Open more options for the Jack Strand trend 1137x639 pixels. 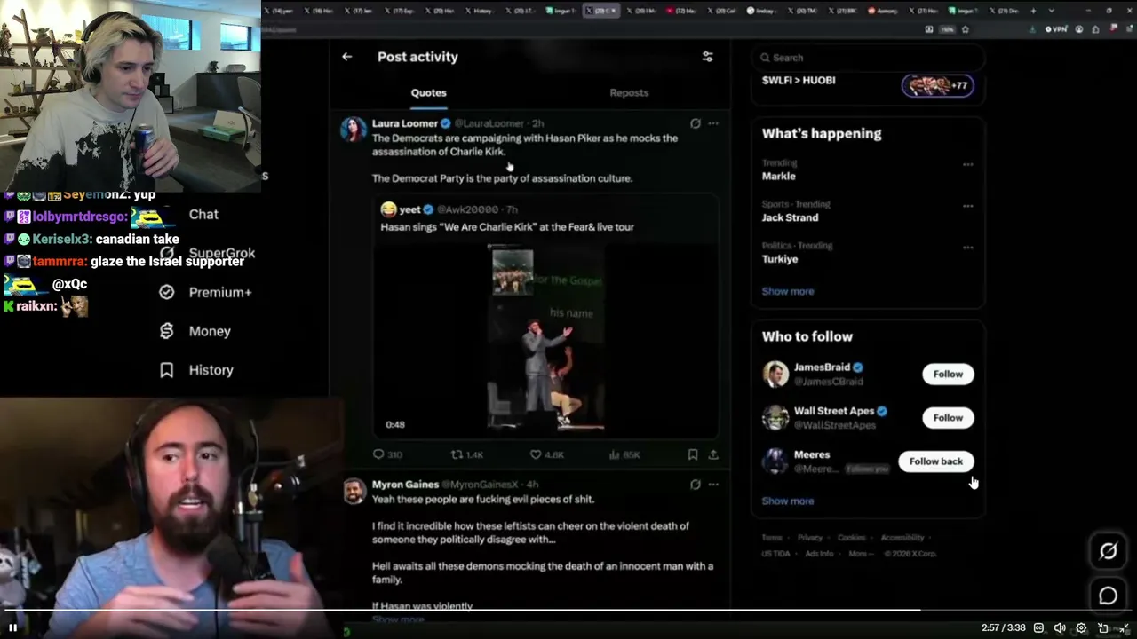[967, 206]
